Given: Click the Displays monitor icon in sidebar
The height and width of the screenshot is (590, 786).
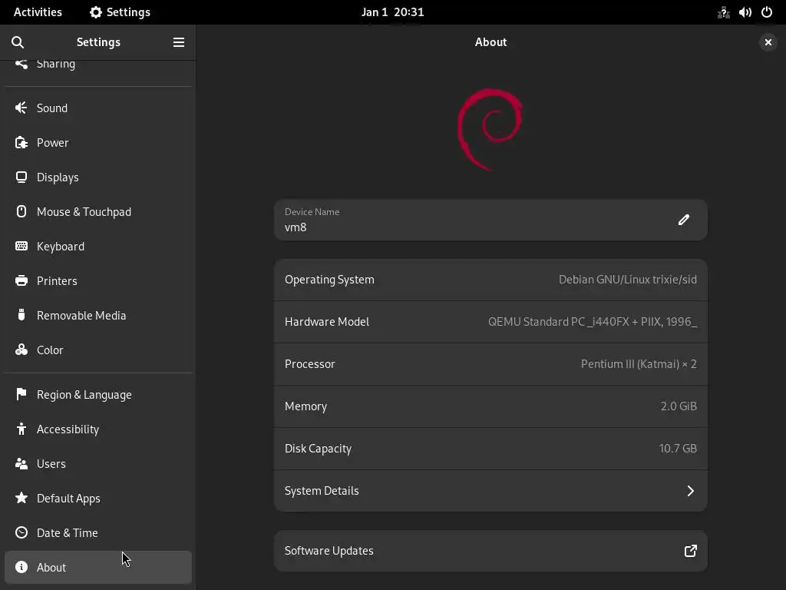Looking at the screenshot, I should point(21,177).
